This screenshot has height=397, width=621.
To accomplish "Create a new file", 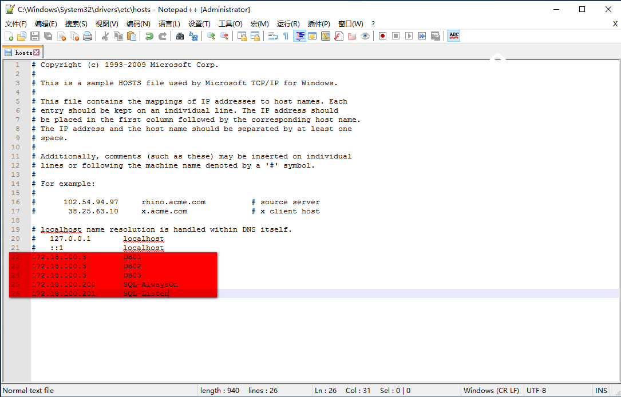I will (x=9, y=35).
